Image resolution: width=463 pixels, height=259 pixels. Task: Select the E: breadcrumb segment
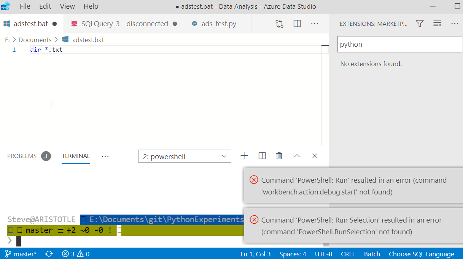click(x=7, y=40)
